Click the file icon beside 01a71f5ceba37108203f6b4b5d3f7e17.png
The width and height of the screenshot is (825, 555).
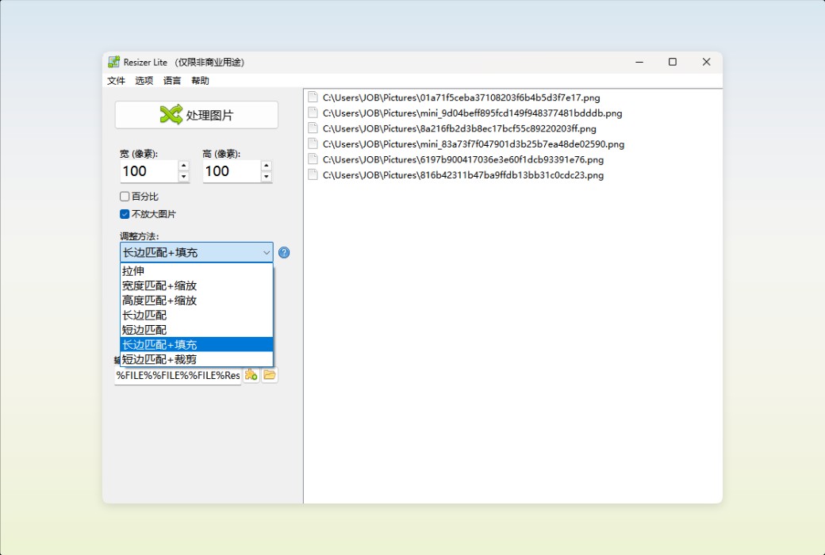click(312, 97)
